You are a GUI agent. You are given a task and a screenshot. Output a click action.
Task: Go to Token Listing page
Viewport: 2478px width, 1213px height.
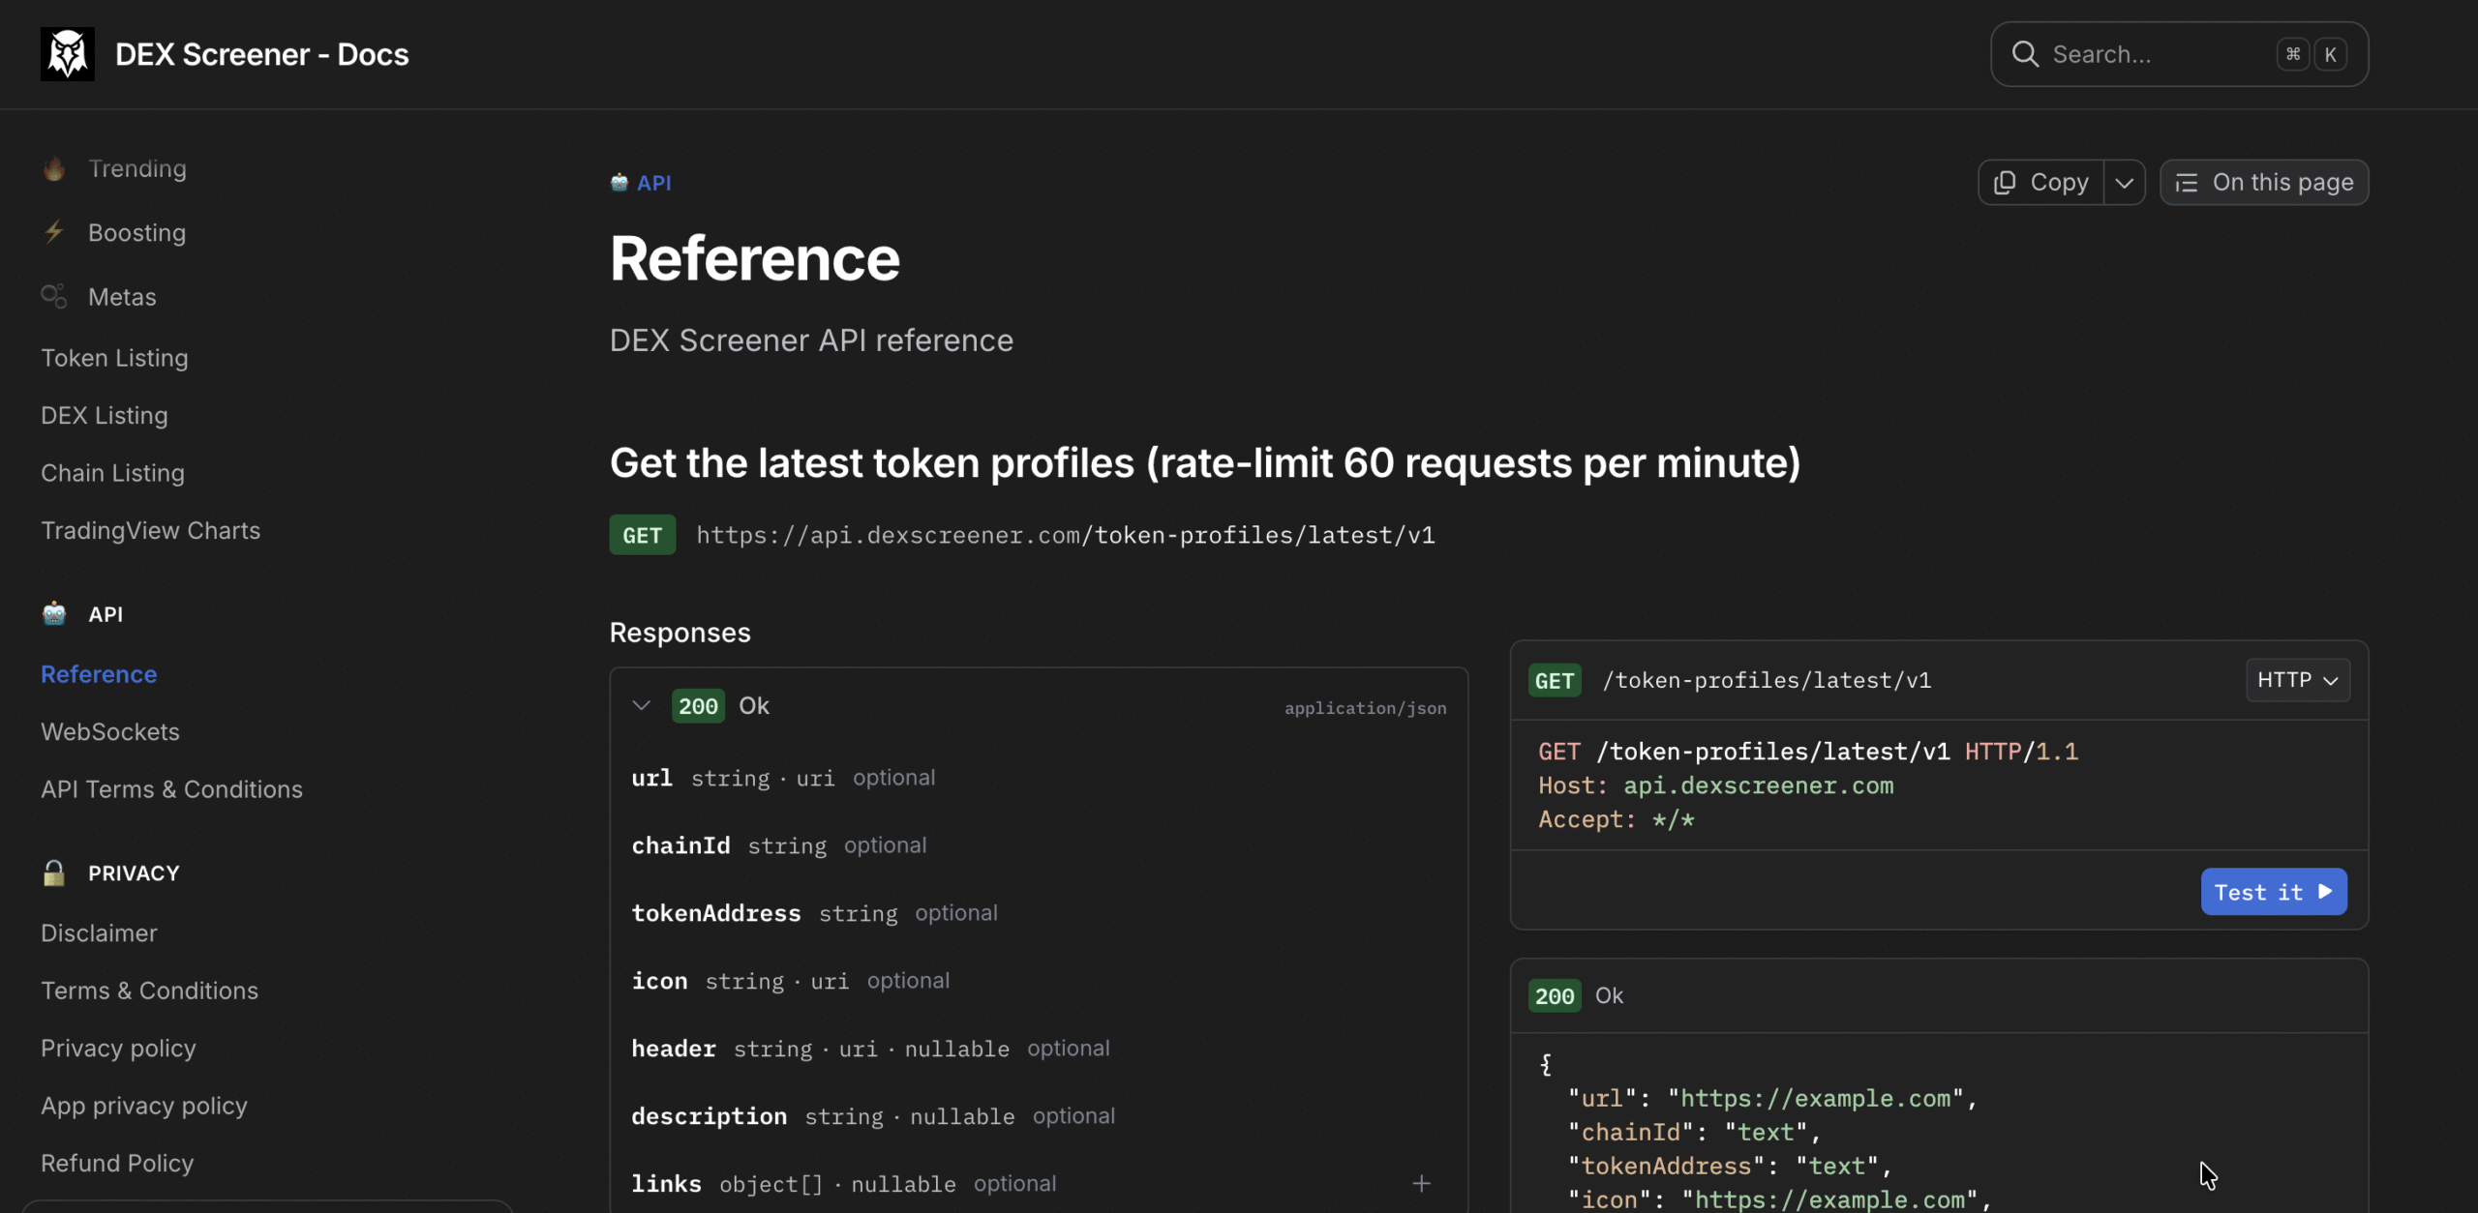click(x=114, y=358)
